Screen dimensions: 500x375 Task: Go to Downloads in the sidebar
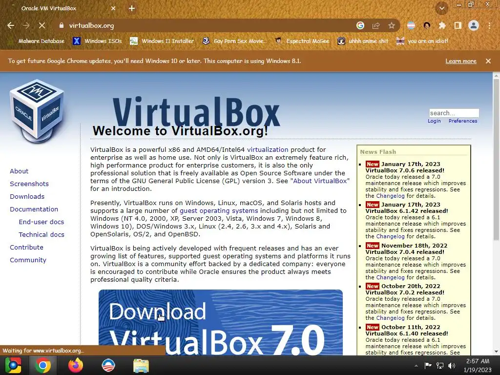click(x=27, y=197)
